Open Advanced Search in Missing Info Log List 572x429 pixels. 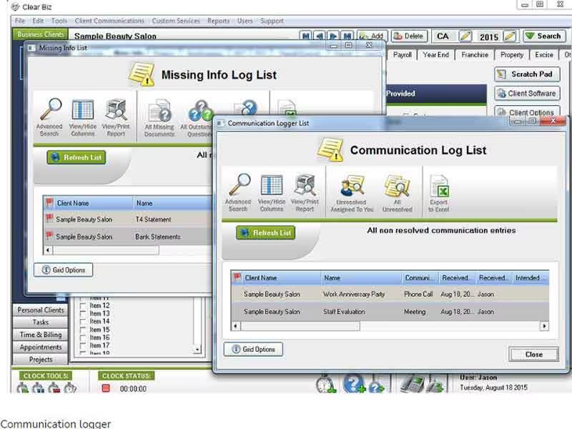(x=49, y=117)
